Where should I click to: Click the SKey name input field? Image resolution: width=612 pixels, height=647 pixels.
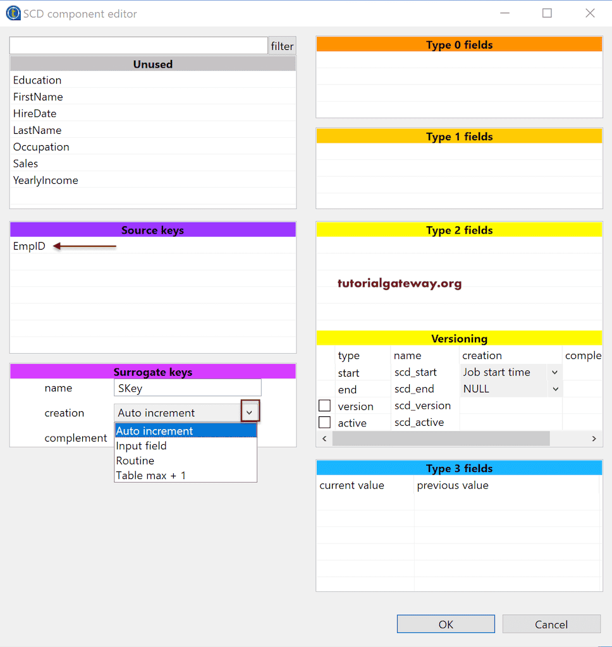[187, 387]
